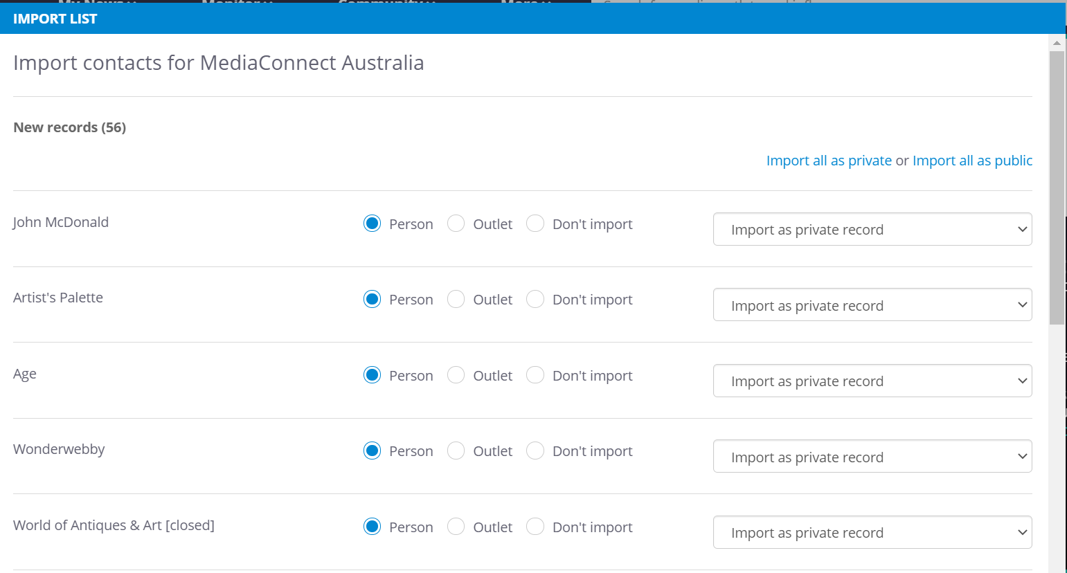Open World of Antiques & Art import dropdown

tap(872, 532)
